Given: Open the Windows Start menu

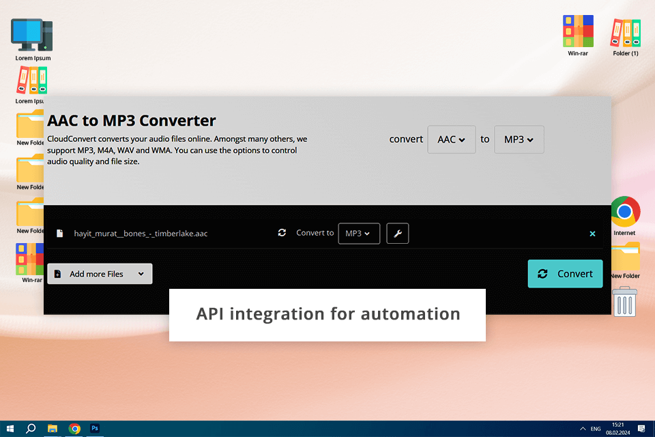Looking at the screenshot, I should pyautogui.click(x=10, y=429).
